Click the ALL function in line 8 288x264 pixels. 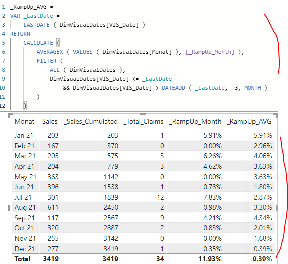[55, 70]
